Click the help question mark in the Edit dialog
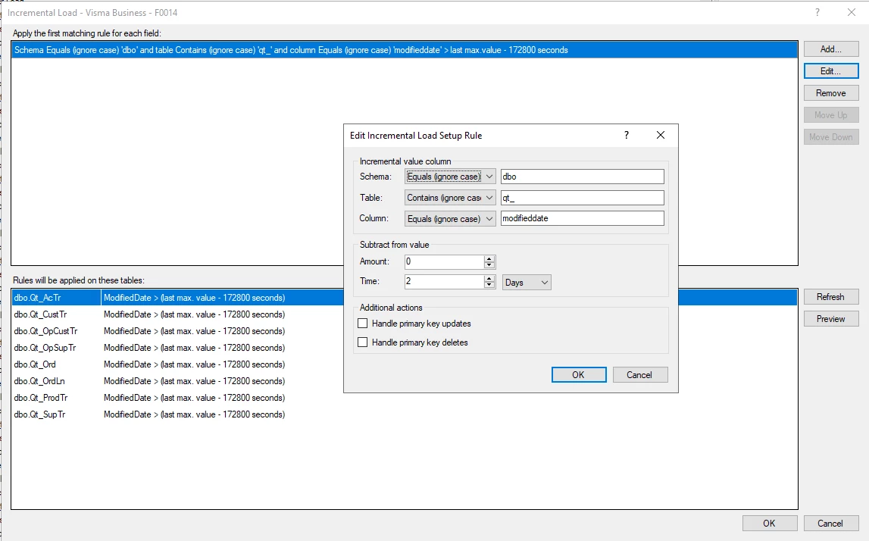The width and height of the screenshot is (869, 541). (627, 136)
